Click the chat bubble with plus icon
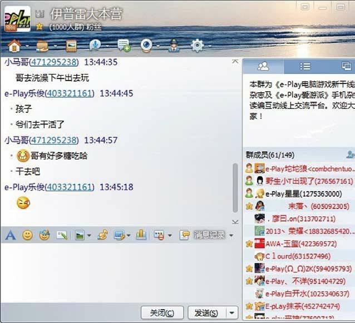 (x=123, y=46)
